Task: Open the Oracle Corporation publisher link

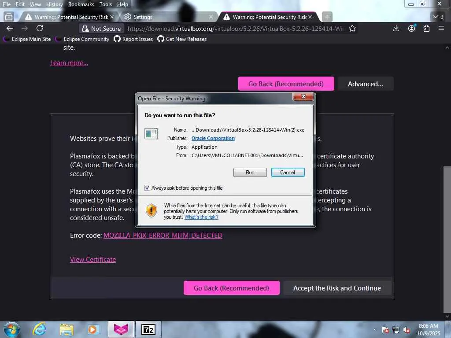Action: (213, 138)
